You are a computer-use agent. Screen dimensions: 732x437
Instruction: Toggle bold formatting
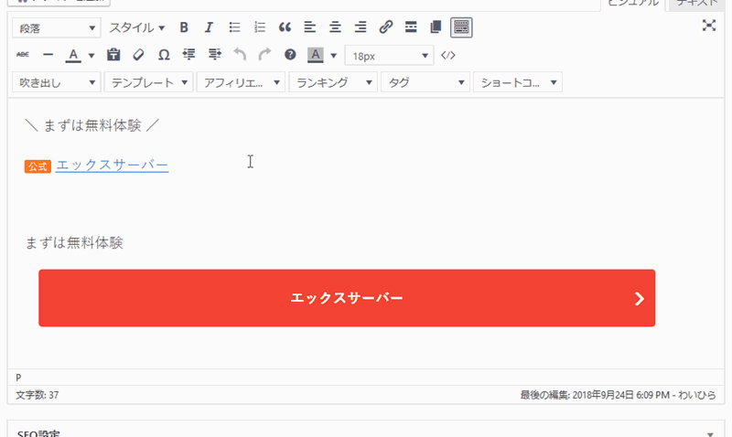pyautogui.click(x=184, y=27)
